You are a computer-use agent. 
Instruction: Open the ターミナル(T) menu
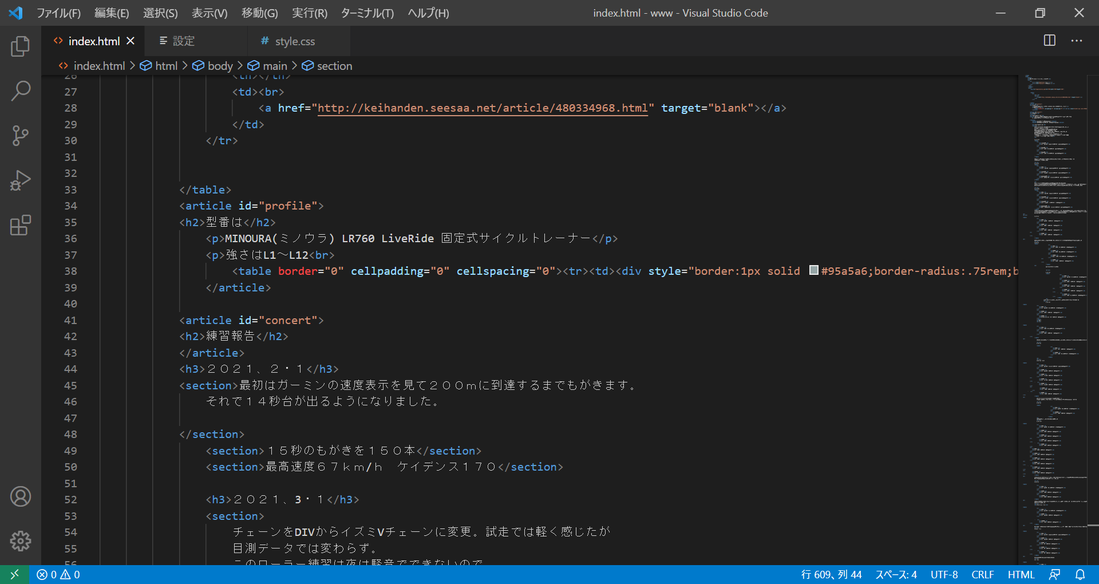point(367,13)
